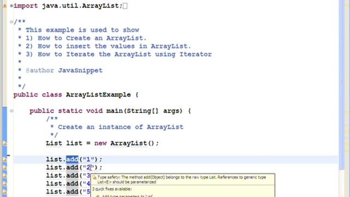The height and width of the screenshot is (197, 350).
Task: Click the "new" keyword
Action: pos(101,143)
